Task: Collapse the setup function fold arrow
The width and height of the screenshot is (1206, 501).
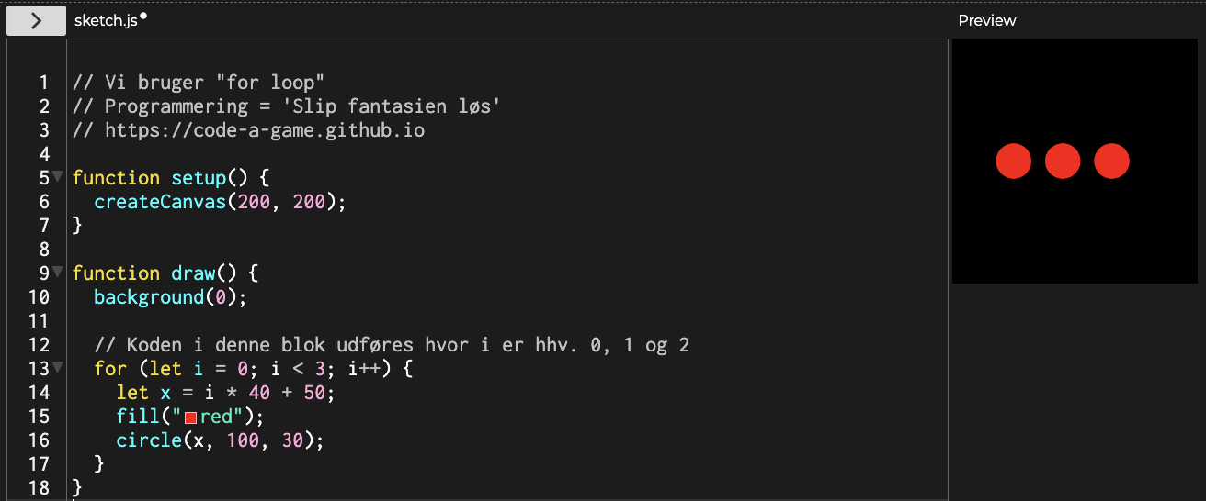Action: (x=57, y=176)
